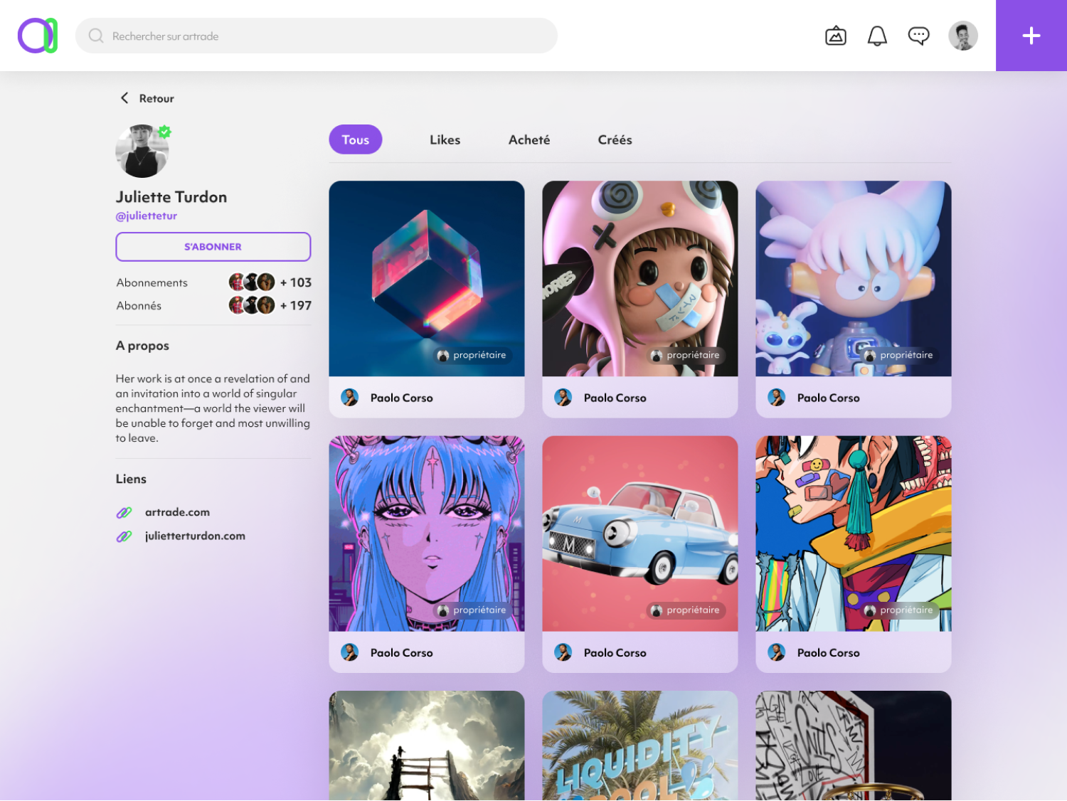Click Paolo Corso avatar under winged toy
This screenshot has height=801, width=1067.
click(x=777, y=398)
